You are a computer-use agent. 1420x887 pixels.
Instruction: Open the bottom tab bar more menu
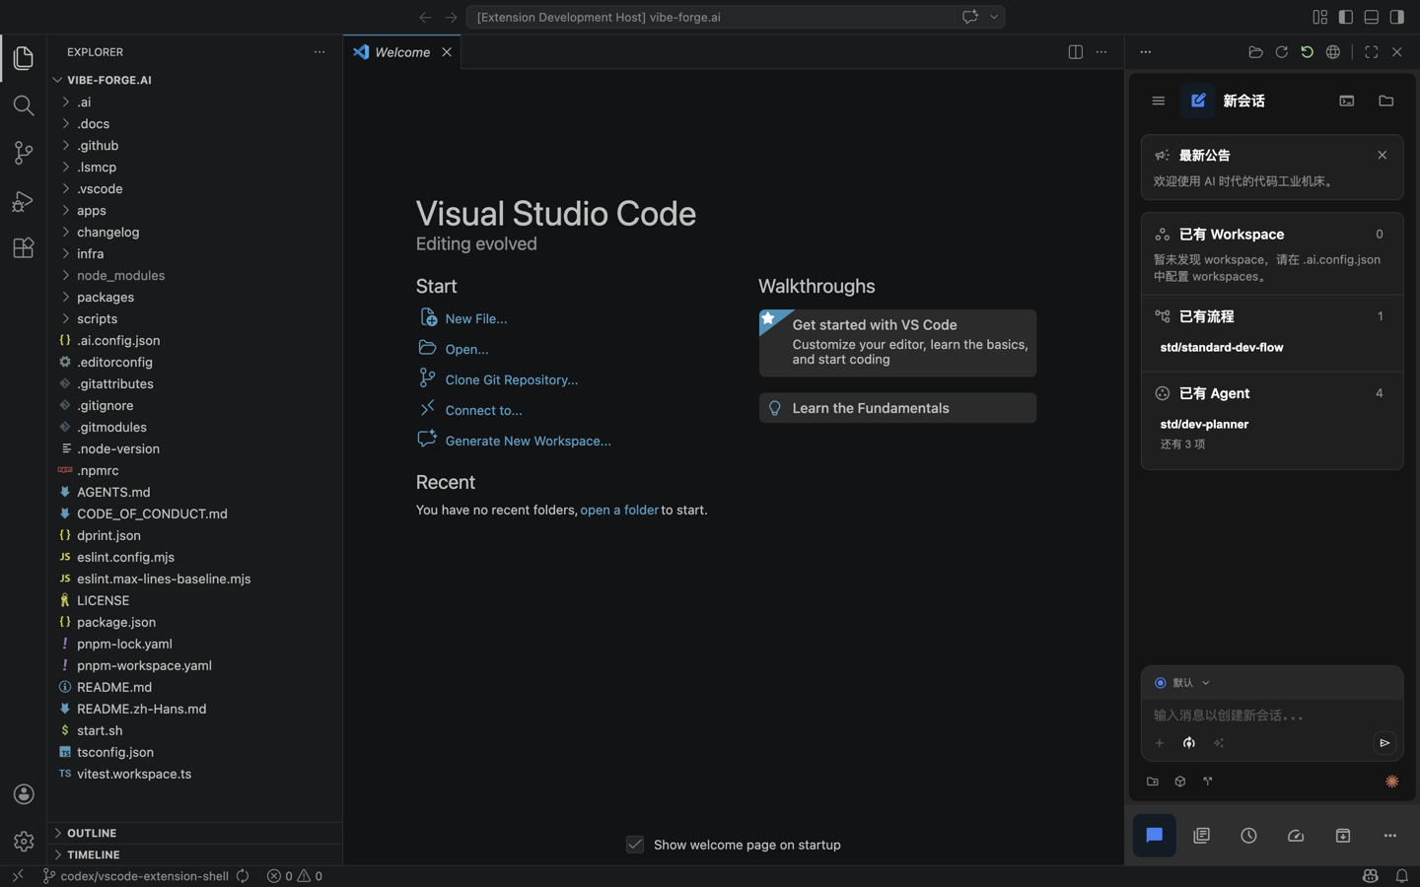click(x=1390, y=836)
